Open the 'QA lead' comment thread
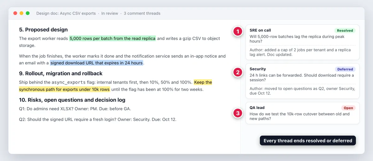Image resolution: width=373 pixels, height=161 pixels. (302, 113)
